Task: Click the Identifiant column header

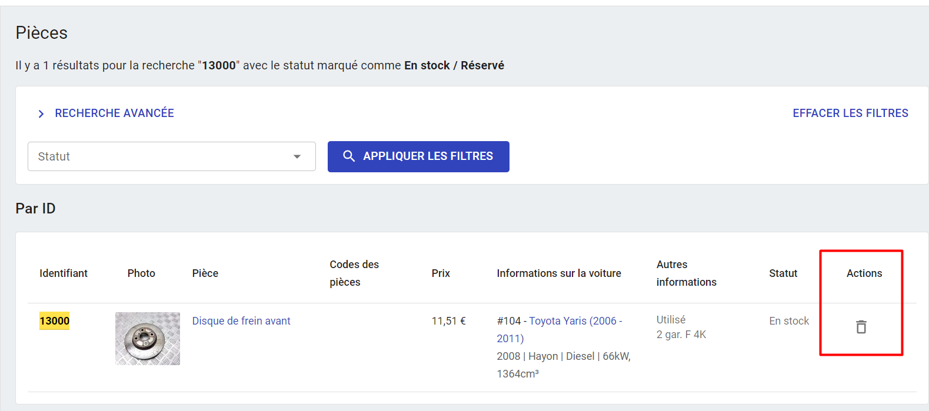Action: point(64,273)
